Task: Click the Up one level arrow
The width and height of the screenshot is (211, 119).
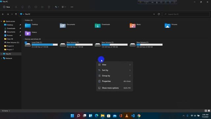Action: (x=16, y=14)
